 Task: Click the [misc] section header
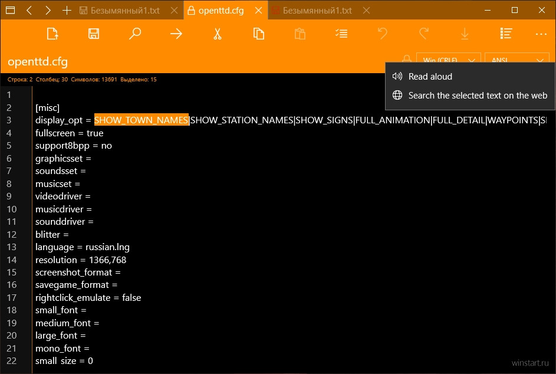[48, 108]
